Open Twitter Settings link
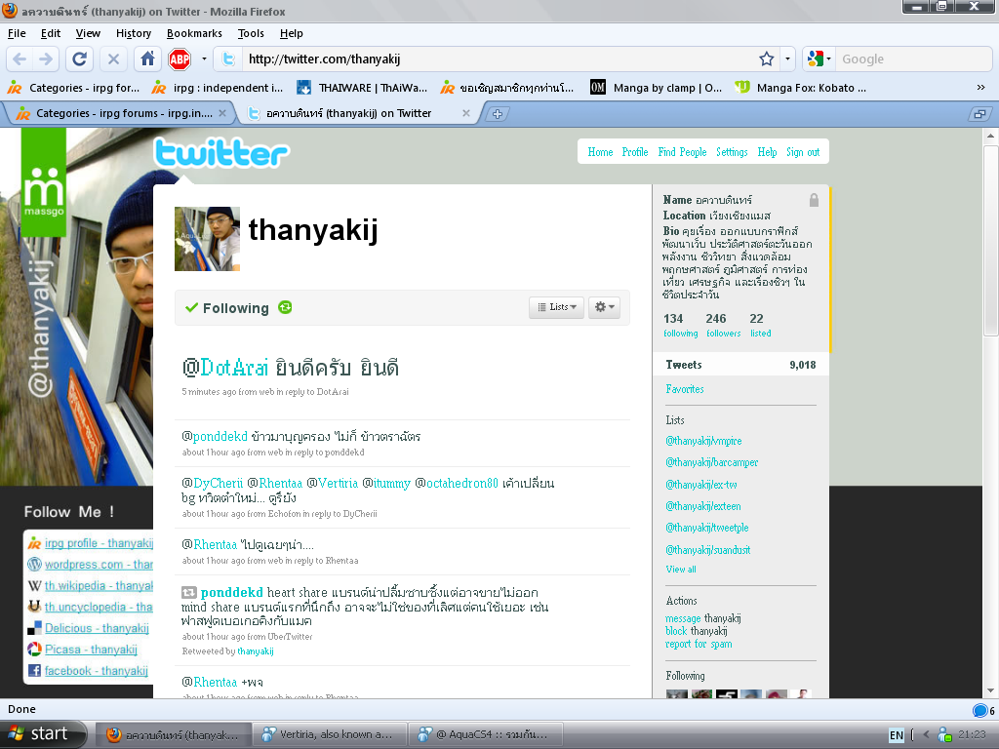The image size is (999, 749). click(x=732, y=152)
